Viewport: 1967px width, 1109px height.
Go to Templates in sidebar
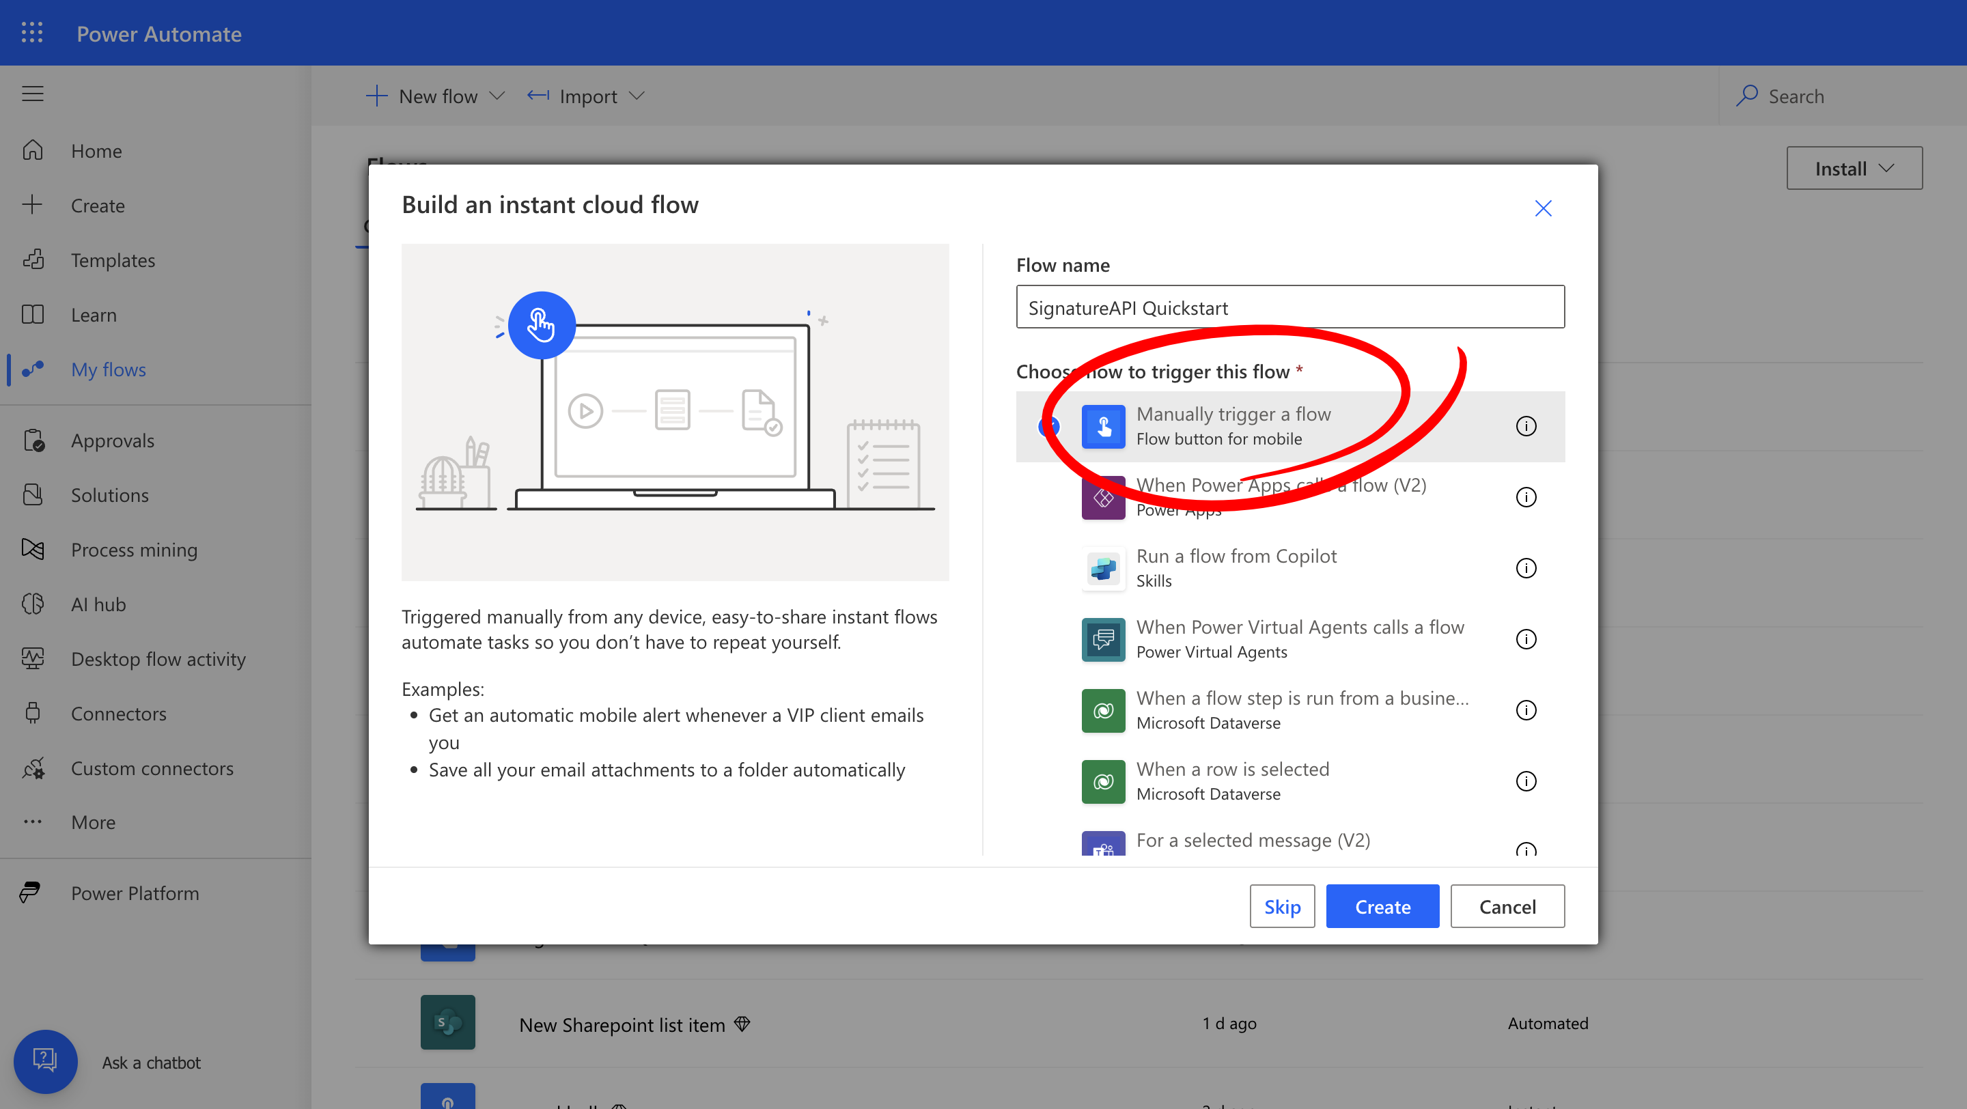[x=112, y=260]
